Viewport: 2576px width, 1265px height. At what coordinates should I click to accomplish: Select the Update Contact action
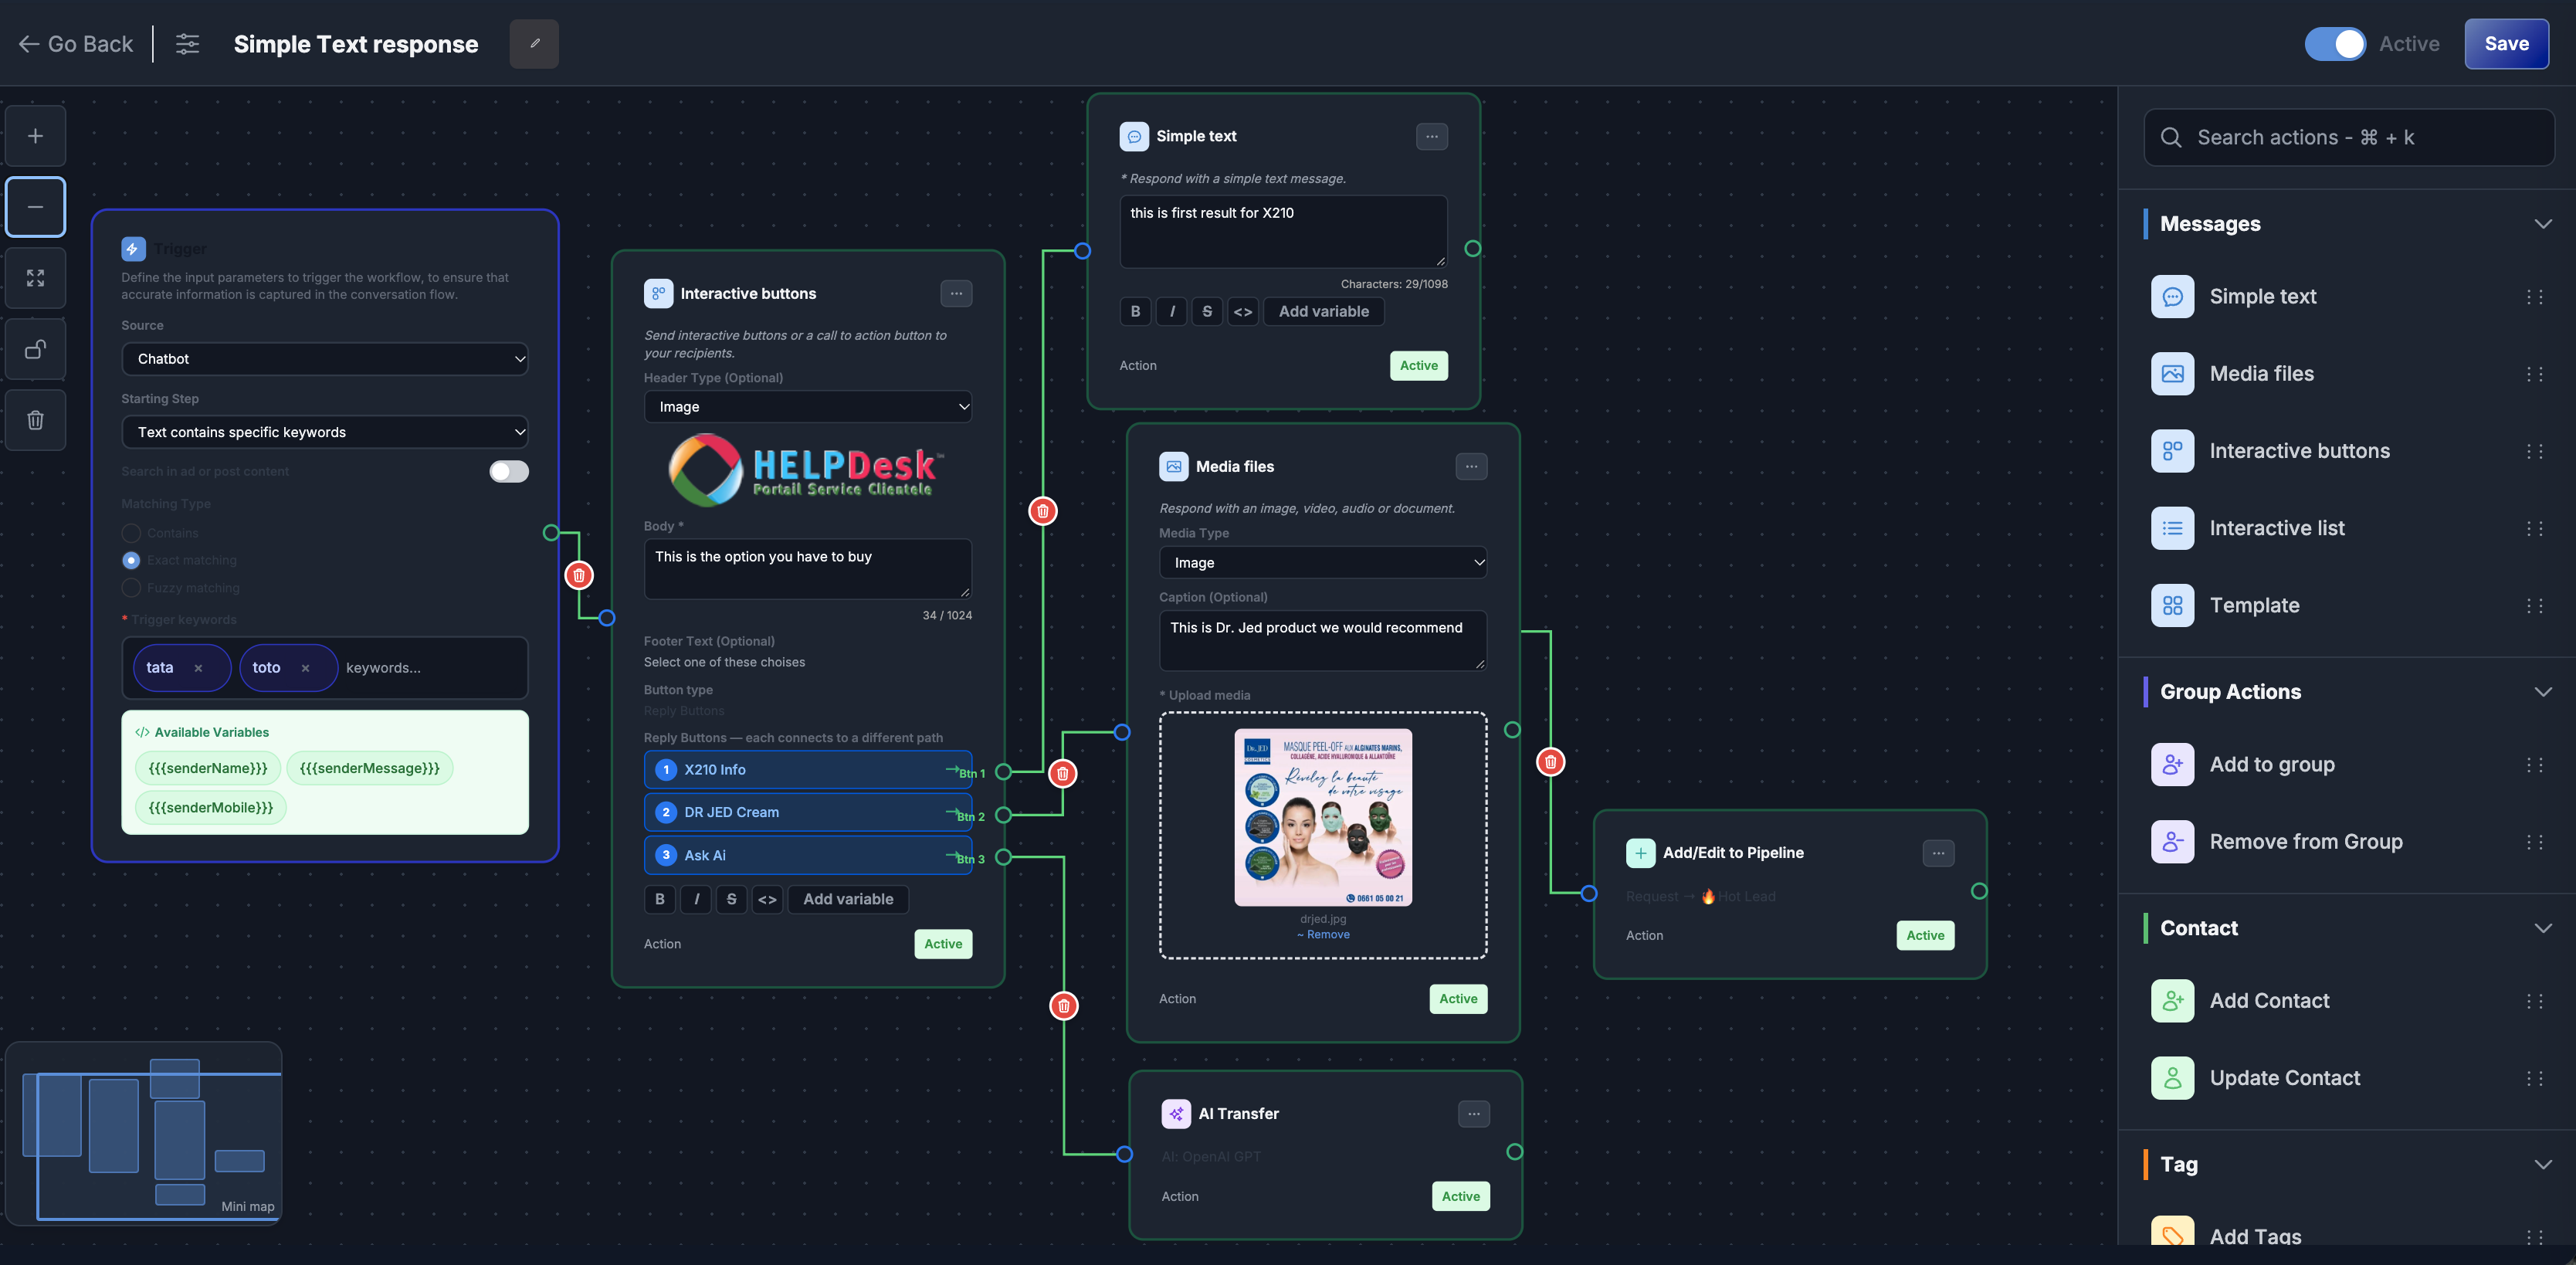[2347, 1078]
